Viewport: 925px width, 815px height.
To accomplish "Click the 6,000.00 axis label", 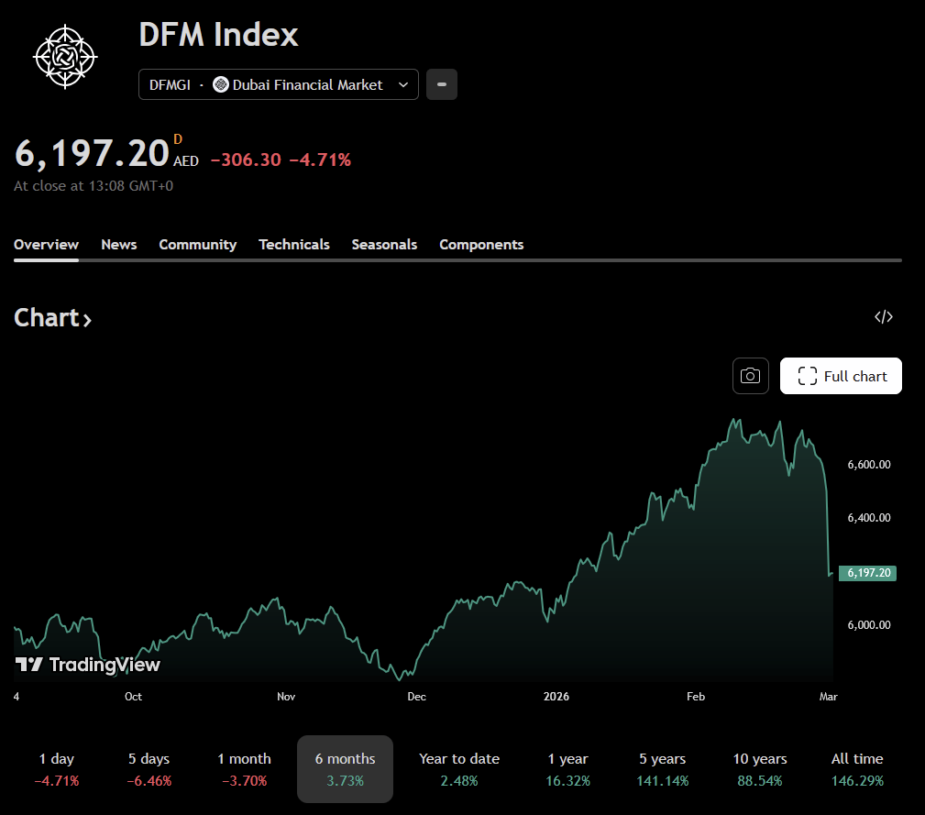I will [869, 625].
